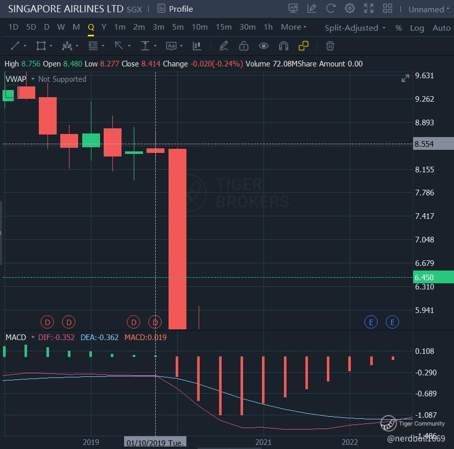Toggle the highlighted link drawings icon

303,46
